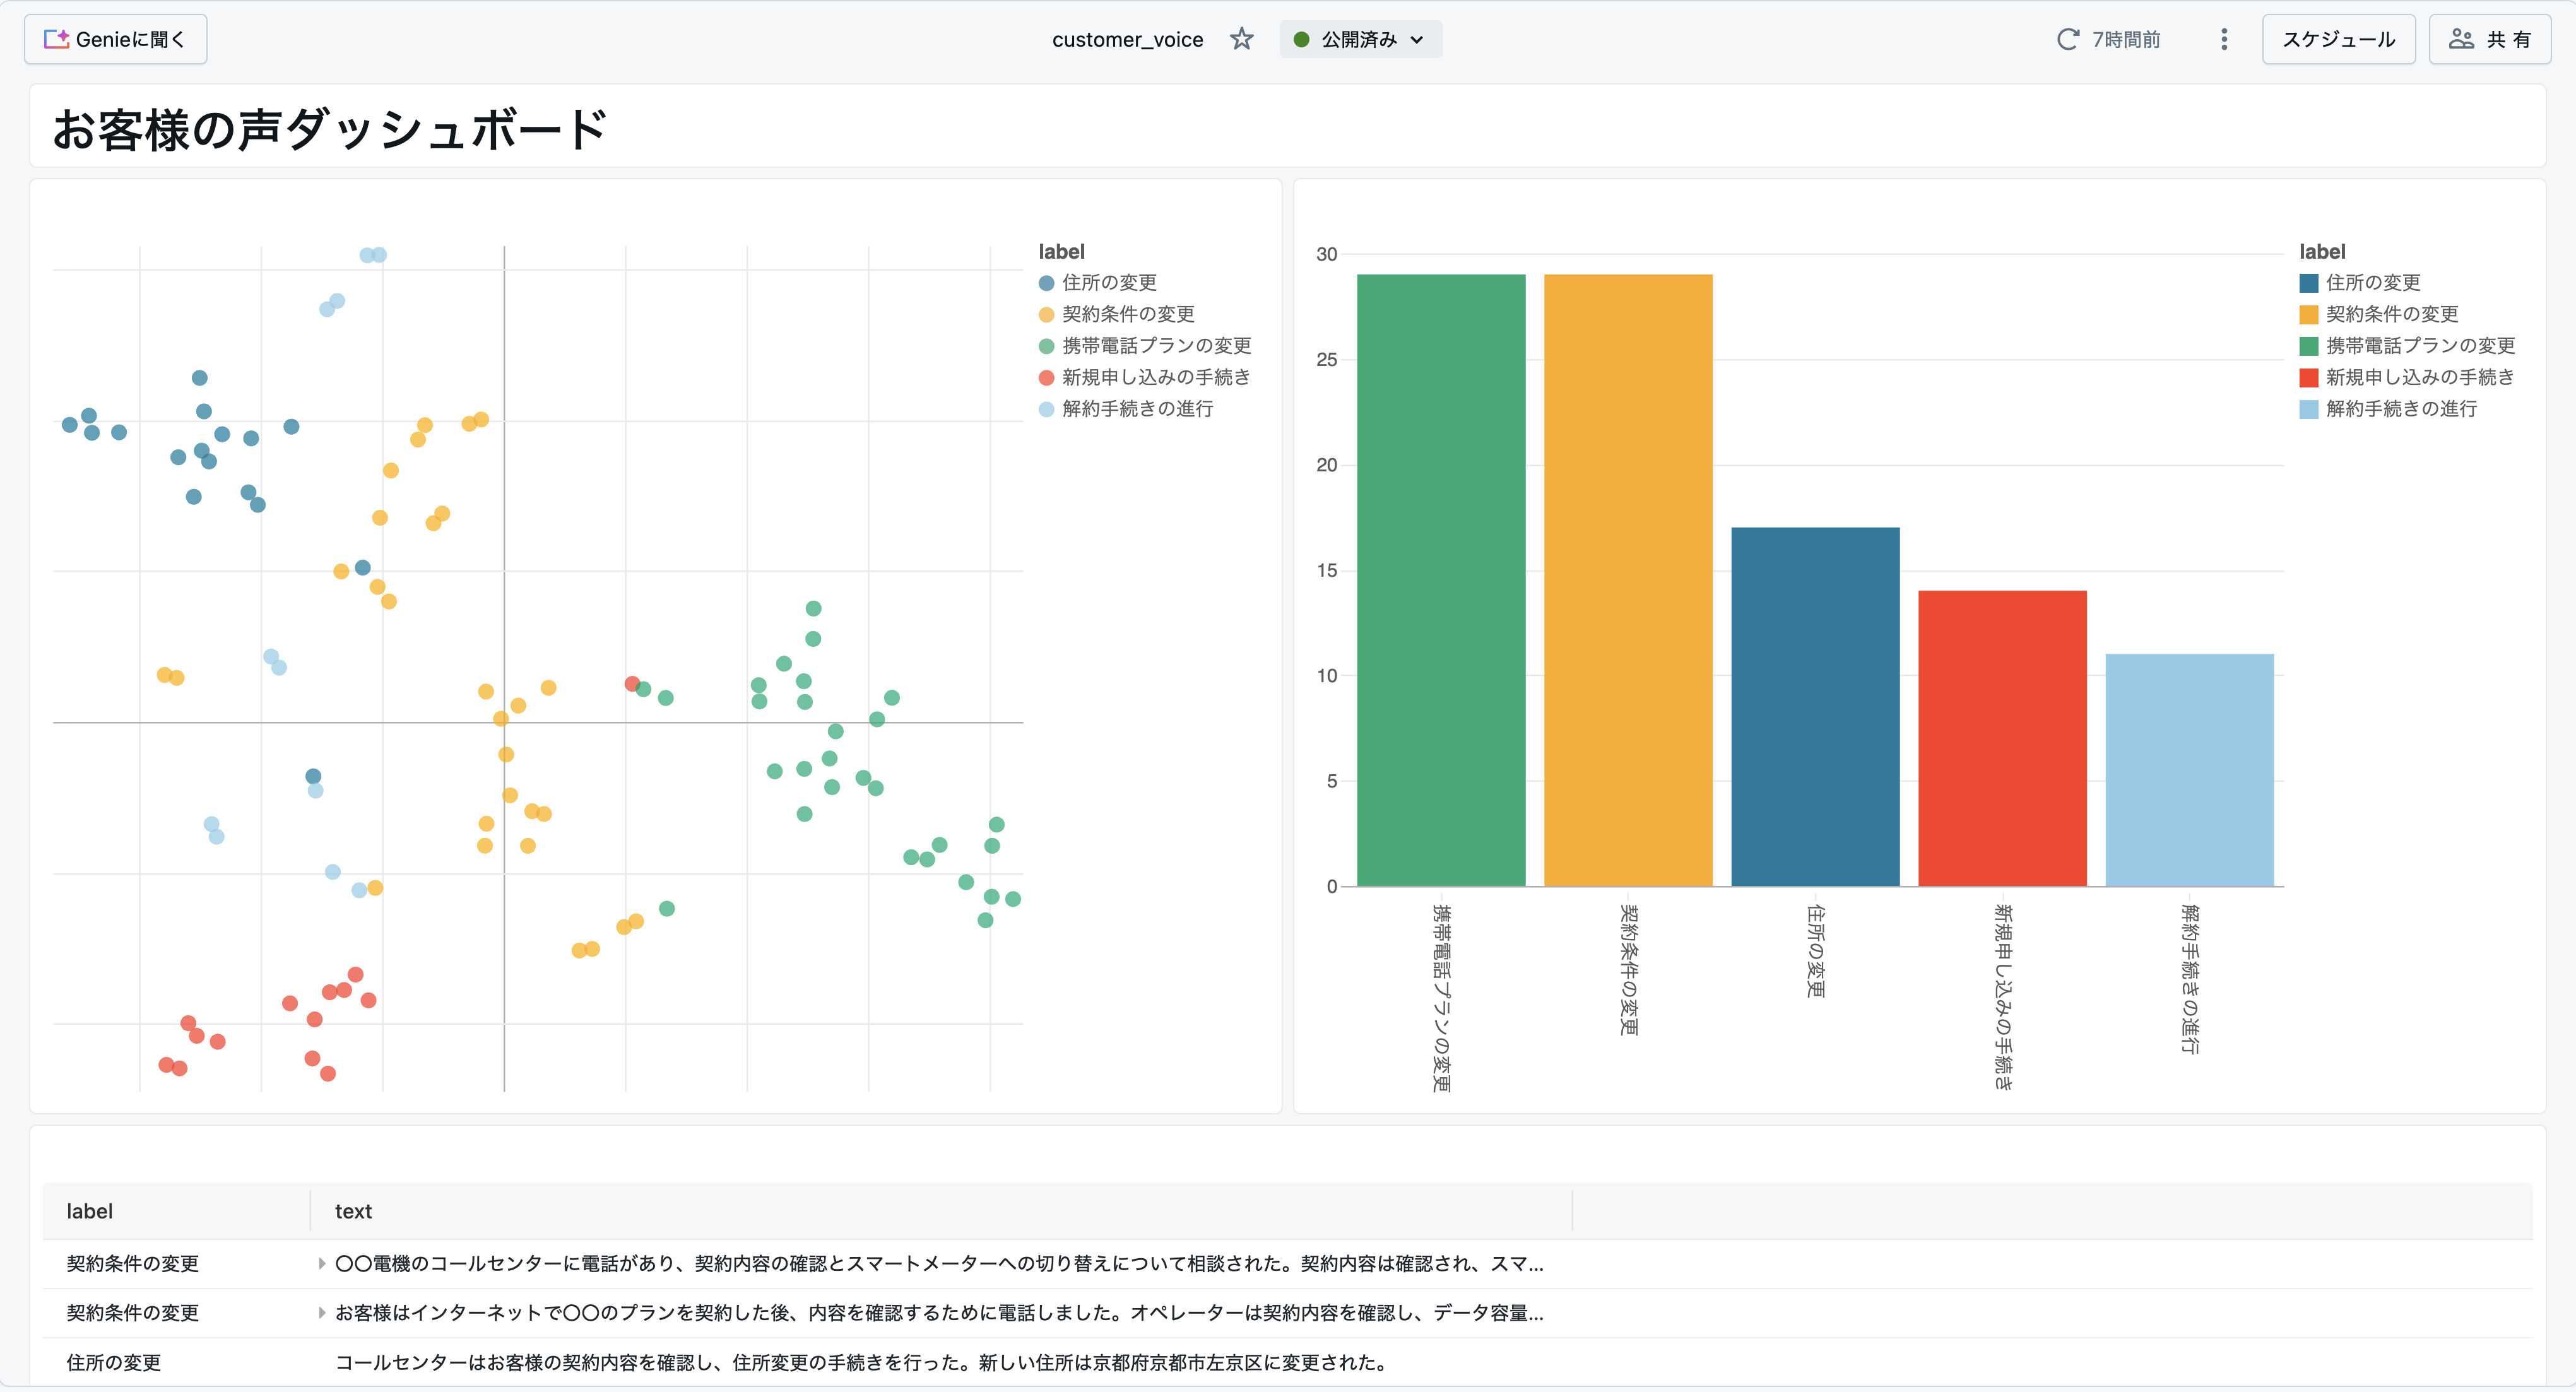The image size is (2576, 1392).
Task: Click the 契約条件の変更 scatter legend circle
Action: tap(1046, 315)
